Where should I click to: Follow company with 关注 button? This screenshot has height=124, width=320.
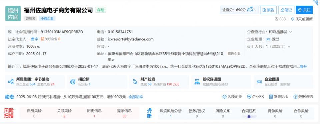coord(304,10)
